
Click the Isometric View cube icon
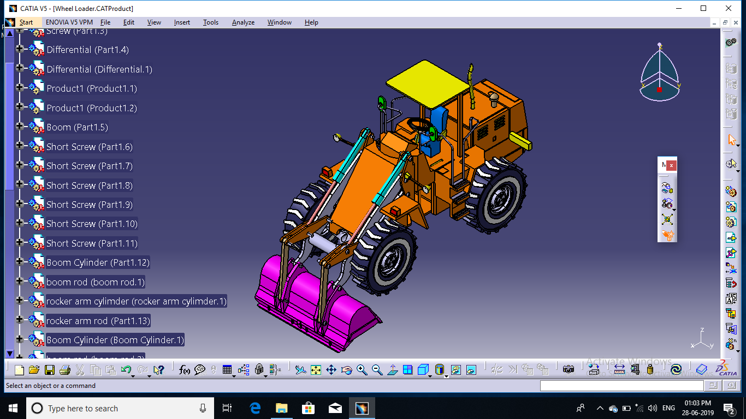coord(423,370)
